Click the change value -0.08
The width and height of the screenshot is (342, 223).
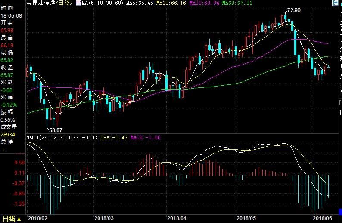(6, 90)
